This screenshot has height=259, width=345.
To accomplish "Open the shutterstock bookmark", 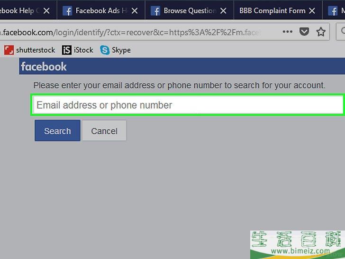I will [29, 50].
